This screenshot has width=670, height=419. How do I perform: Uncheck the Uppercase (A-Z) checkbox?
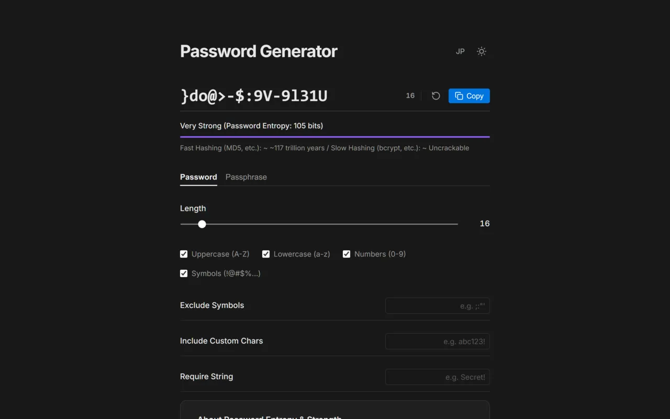click(x=184, y=254)
